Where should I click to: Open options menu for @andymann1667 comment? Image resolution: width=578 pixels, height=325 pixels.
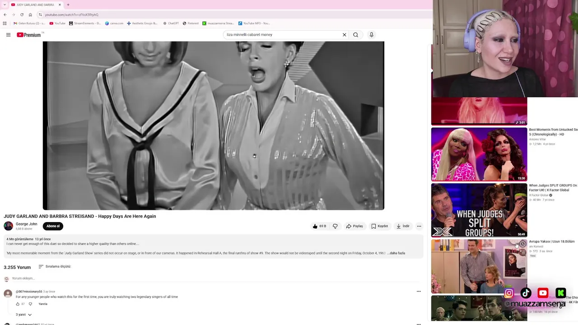(x=419, y=324)
